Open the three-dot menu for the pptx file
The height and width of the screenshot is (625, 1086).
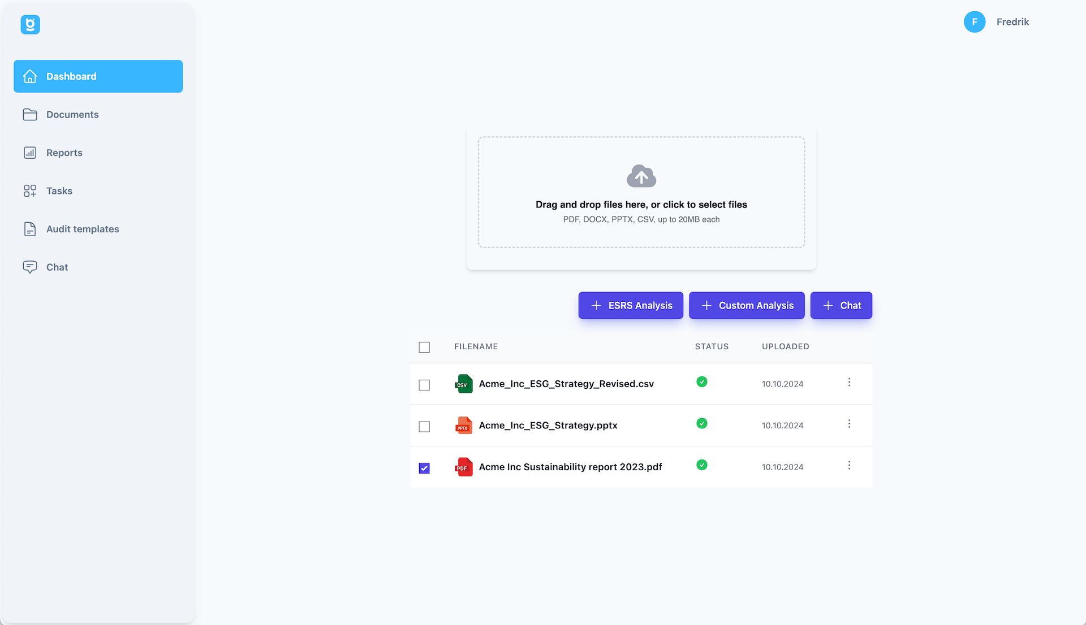(x=849, y=424)
